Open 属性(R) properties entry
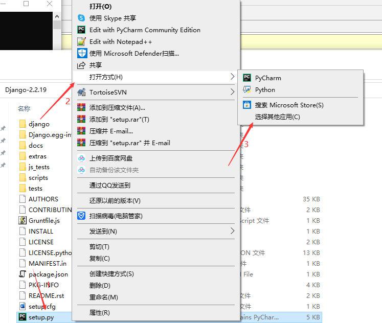Image resolution: width=382 pixels, height=323 pixels. (99, 313)
